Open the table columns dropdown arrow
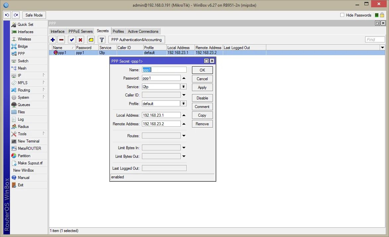 (382, 48)
